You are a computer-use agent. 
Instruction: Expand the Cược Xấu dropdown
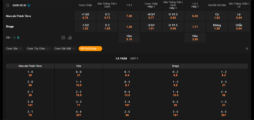click(14, 49)
